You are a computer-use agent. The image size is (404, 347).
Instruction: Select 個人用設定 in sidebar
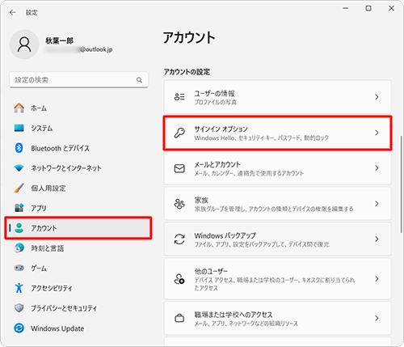(x=78, y=188)
